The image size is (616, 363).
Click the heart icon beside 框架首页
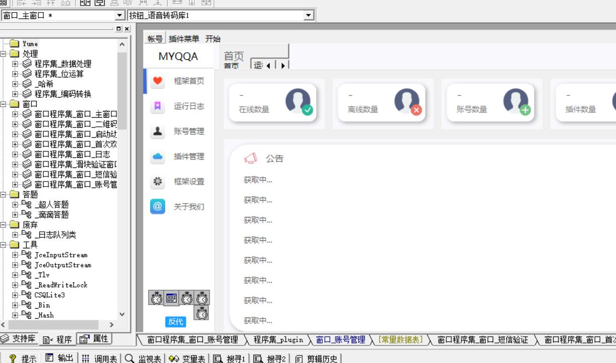click(x=158, y=81)
